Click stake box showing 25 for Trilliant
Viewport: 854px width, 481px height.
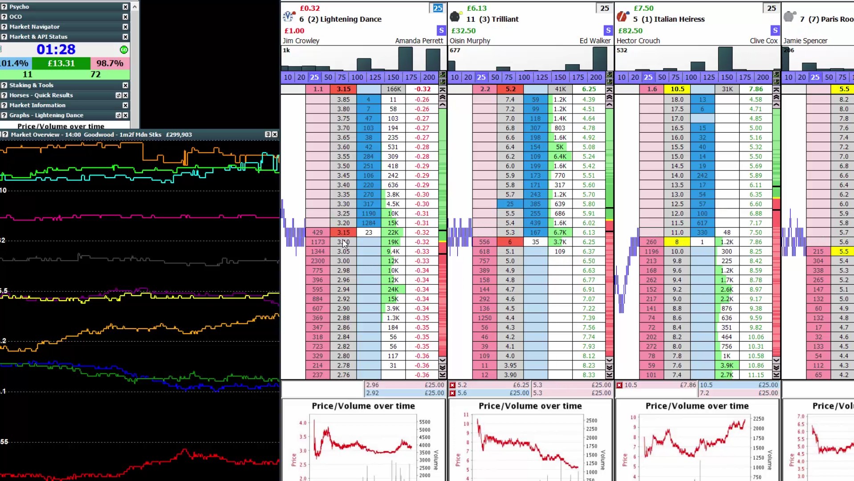605,8
